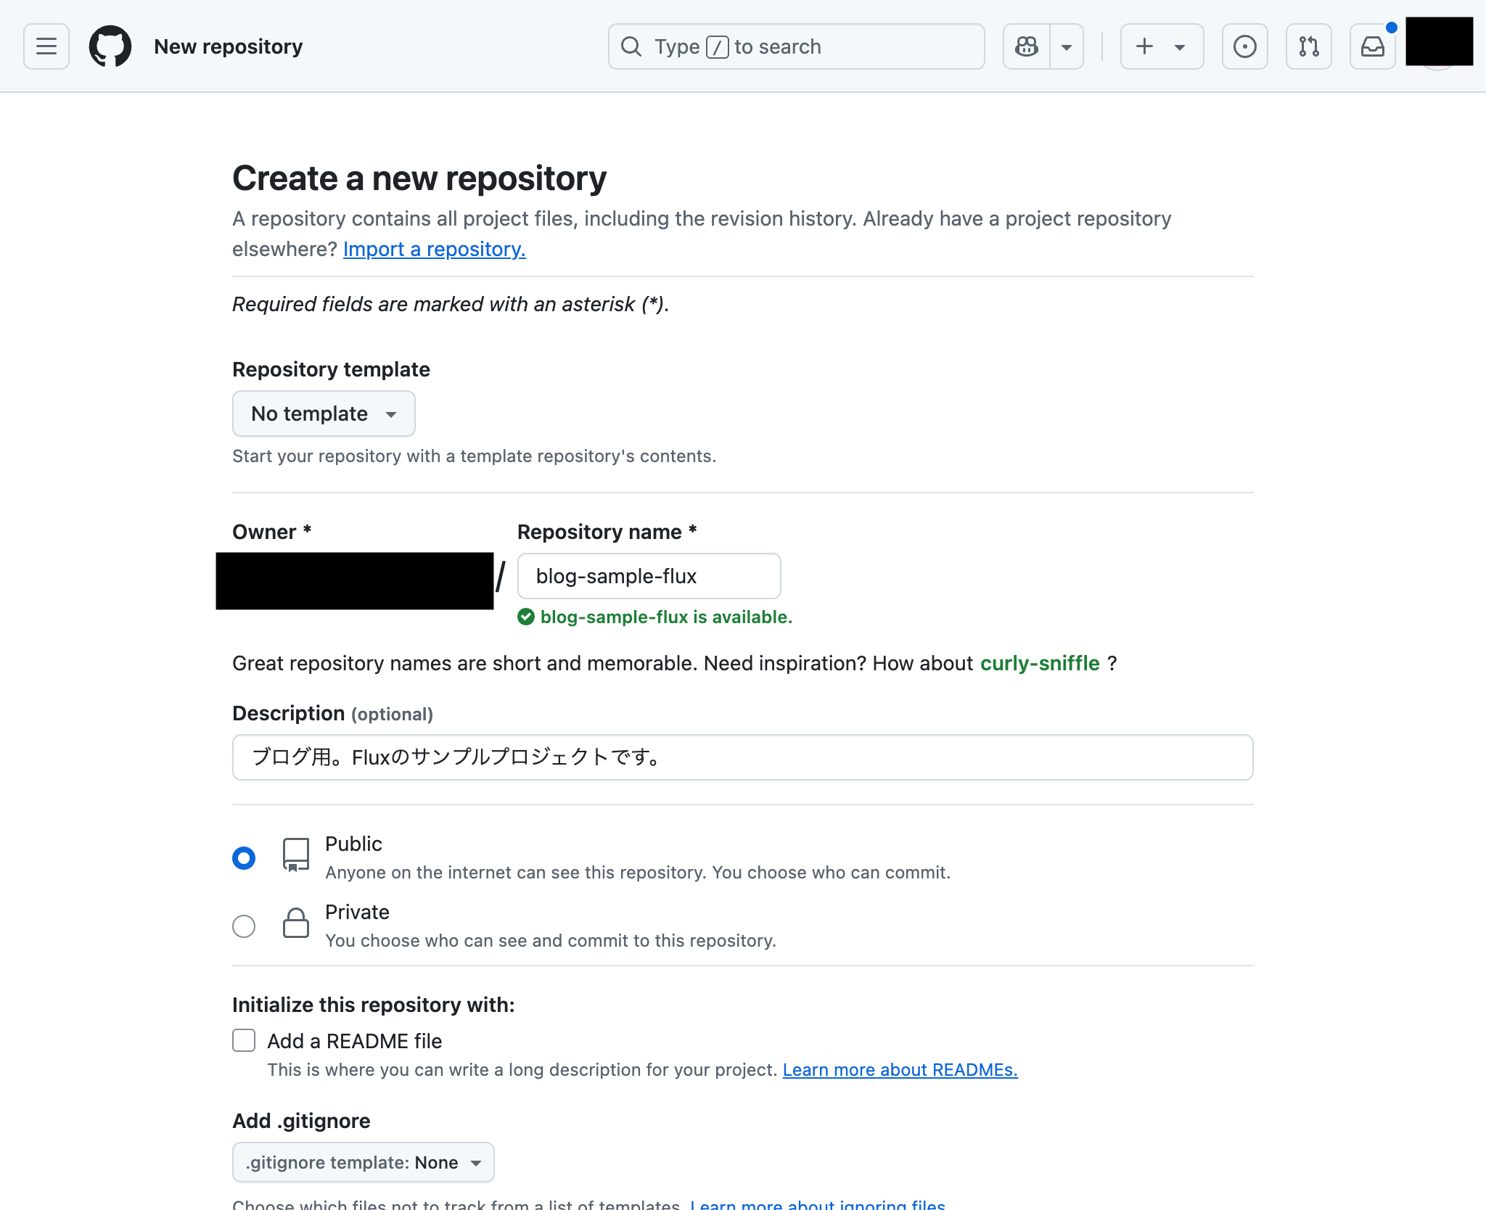
Task: Expand the Copilot dropdown arrow
Action: (x=1067, y=46)
